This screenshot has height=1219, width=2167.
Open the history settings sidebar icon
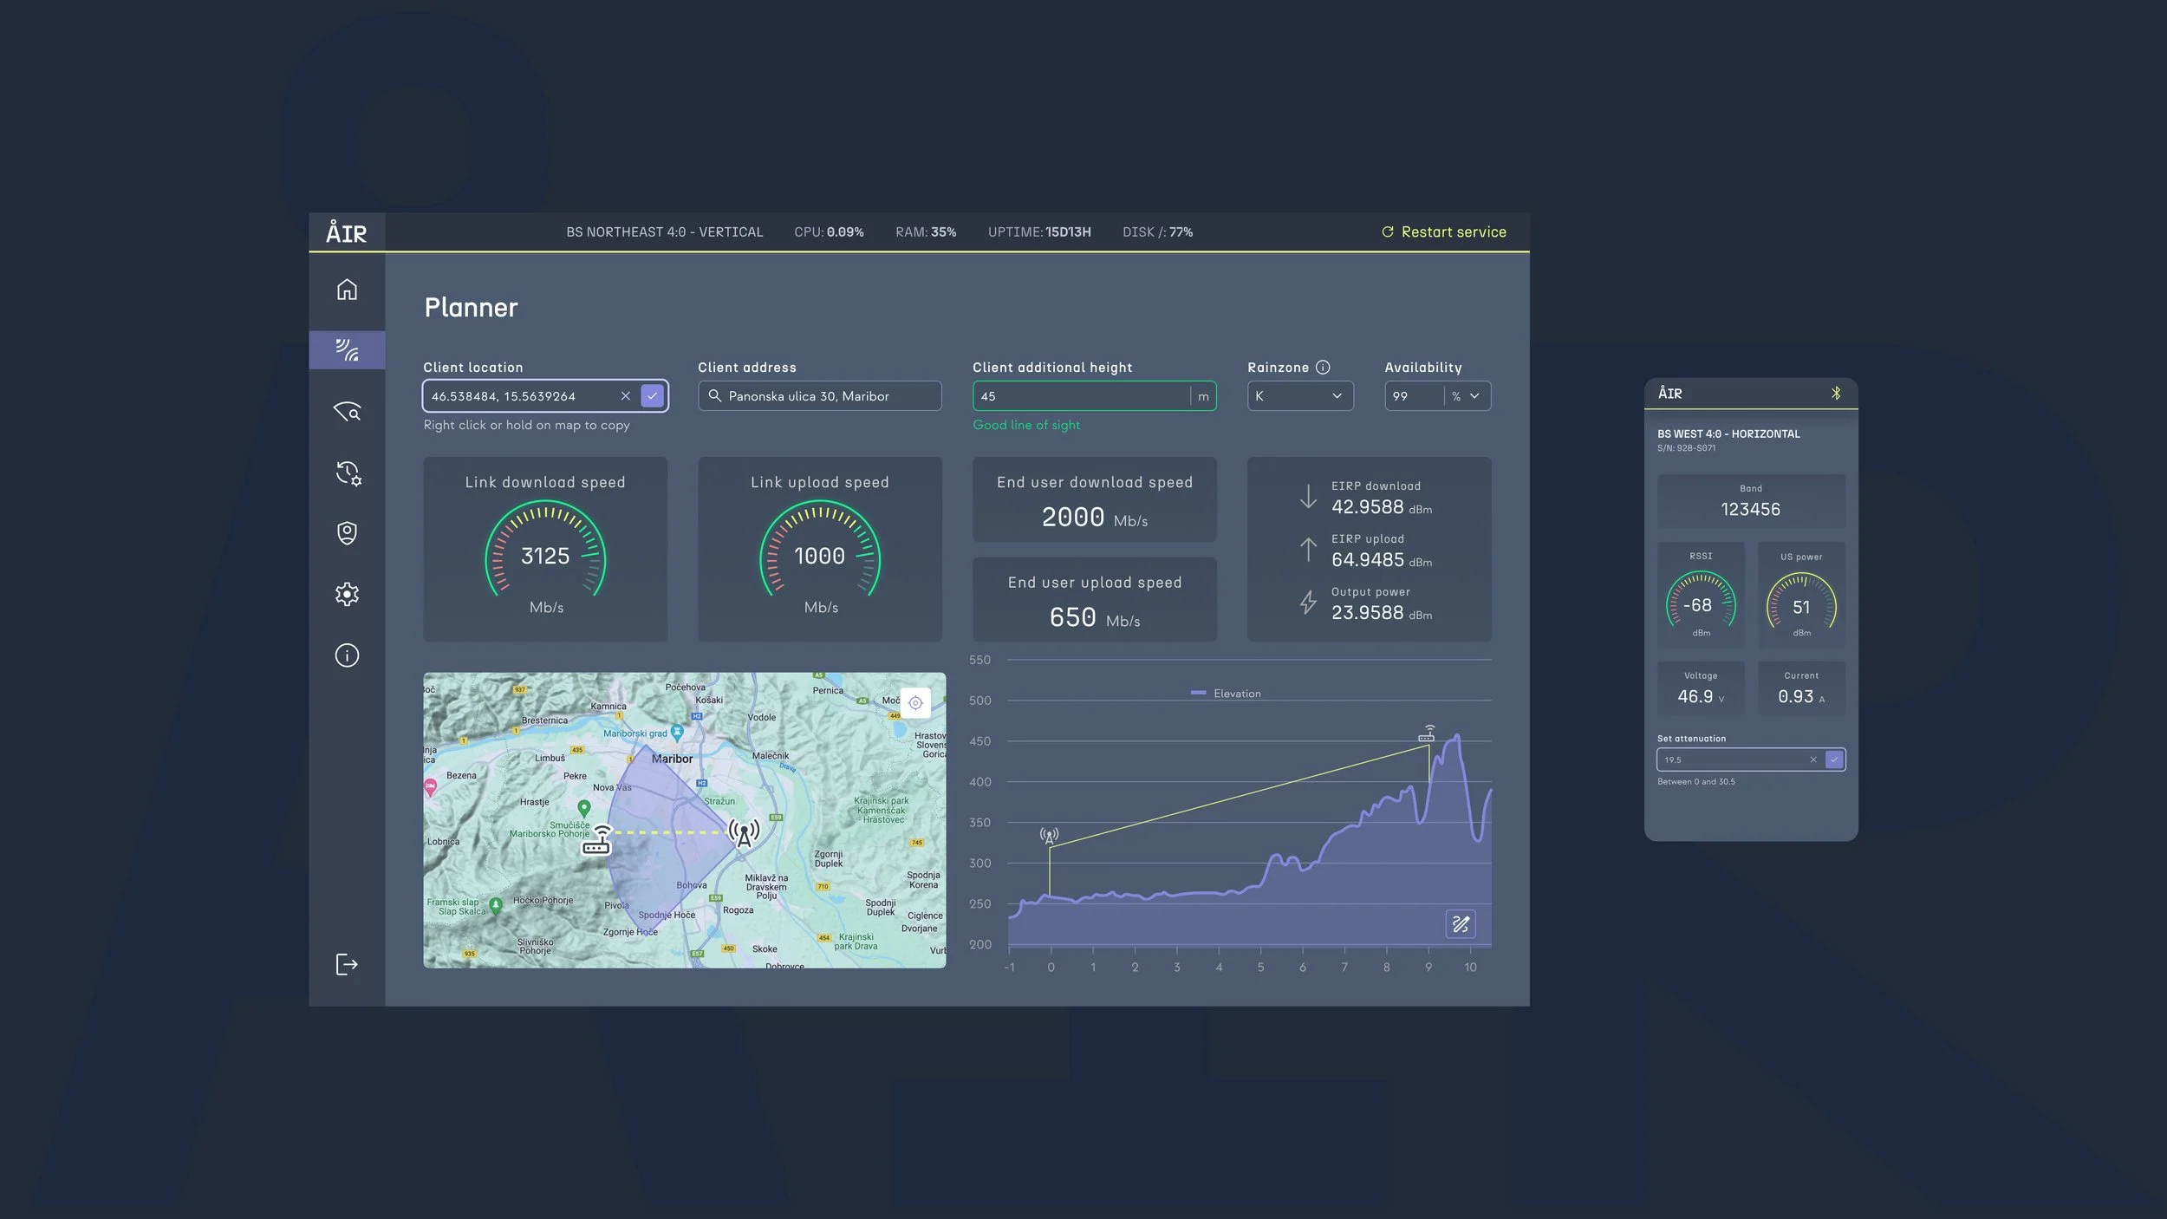click(x=348, y=473)
